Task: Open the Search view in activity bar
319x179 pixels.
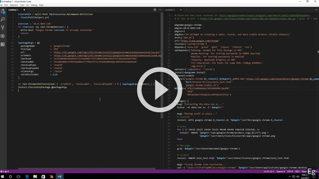Action: click(x=3, y=19)
